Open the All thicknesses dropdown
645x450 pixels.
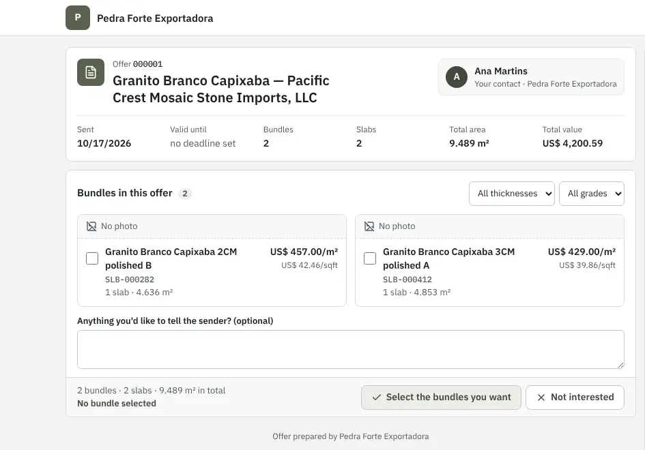pos(512,194)
